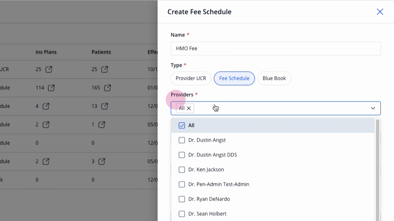Image resolution: width=394 pixels, height=221 pixels.
Task: Open Ins Plans link icon next to 114
Action: [51, 88]
